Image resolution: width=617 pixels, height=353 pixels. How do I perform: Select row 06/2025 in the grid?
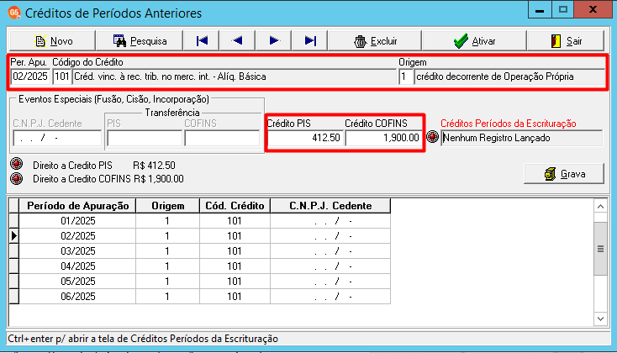pos(204,297)
